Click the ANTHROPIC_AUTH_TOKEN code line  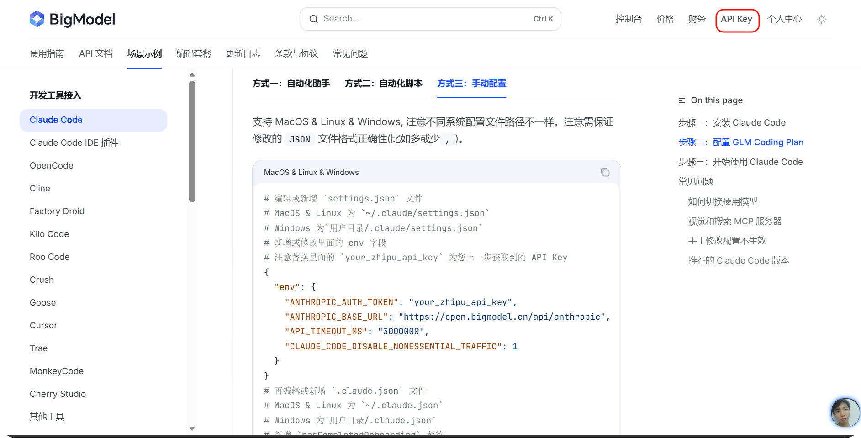pyautogui.click(x=401, y=302)
